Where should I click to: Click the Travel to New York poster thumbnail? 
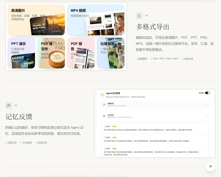[x=47, y=25]
